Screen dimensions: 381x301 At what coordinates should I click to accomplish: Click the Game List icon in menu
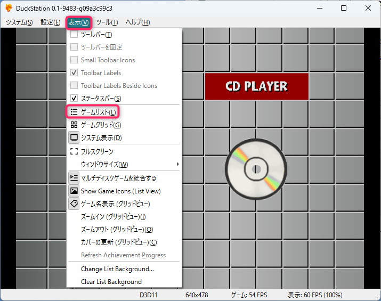pos(74,112)
